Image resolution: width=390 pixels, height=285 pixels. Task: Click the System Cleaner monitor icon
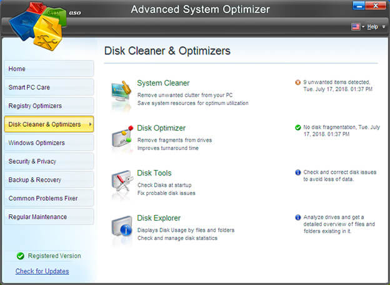[121, 91]
